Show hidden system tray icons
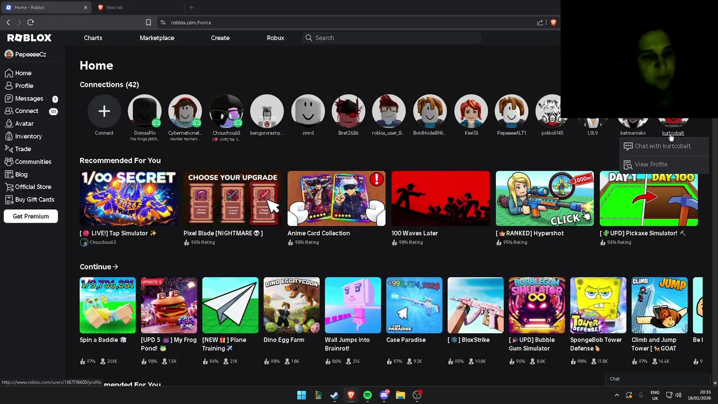 click(x=617, y=395)
